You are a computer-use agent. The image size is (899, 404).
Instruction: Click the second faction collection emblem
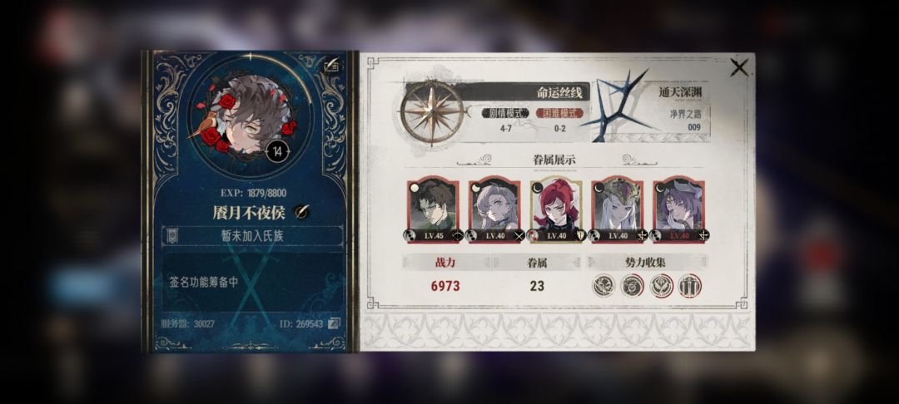pyautogui.click(x=632, y=286)
